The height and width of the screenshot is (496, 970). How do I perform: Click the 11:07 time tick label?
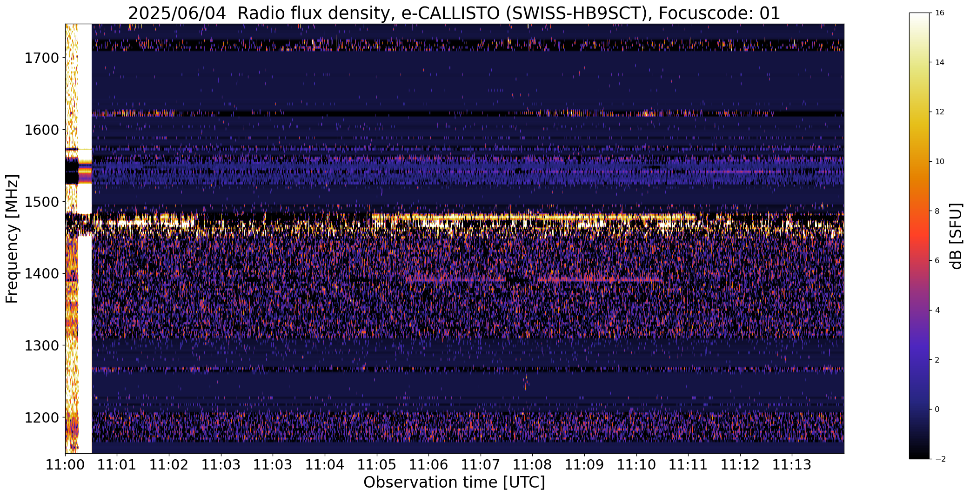tap(481, 465)
